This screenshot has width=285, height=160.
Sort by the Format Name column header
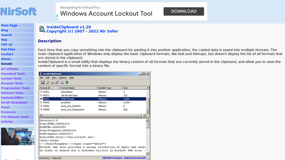click(78, 88)
